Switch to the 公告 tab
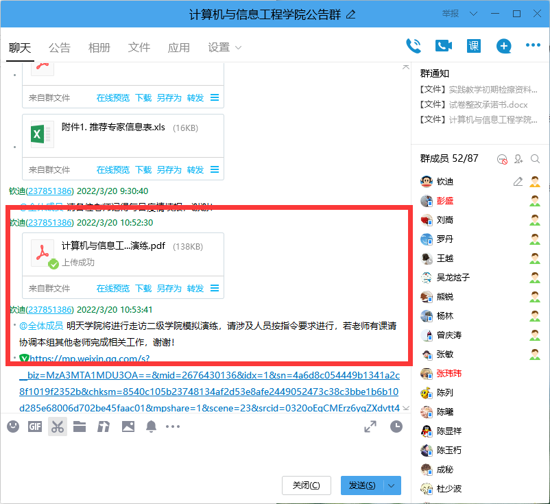 point(58,47)
